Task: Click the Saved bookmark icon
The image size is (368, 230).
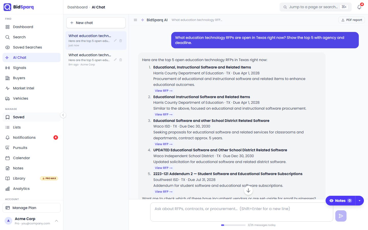Action: [x=8, y=117]
